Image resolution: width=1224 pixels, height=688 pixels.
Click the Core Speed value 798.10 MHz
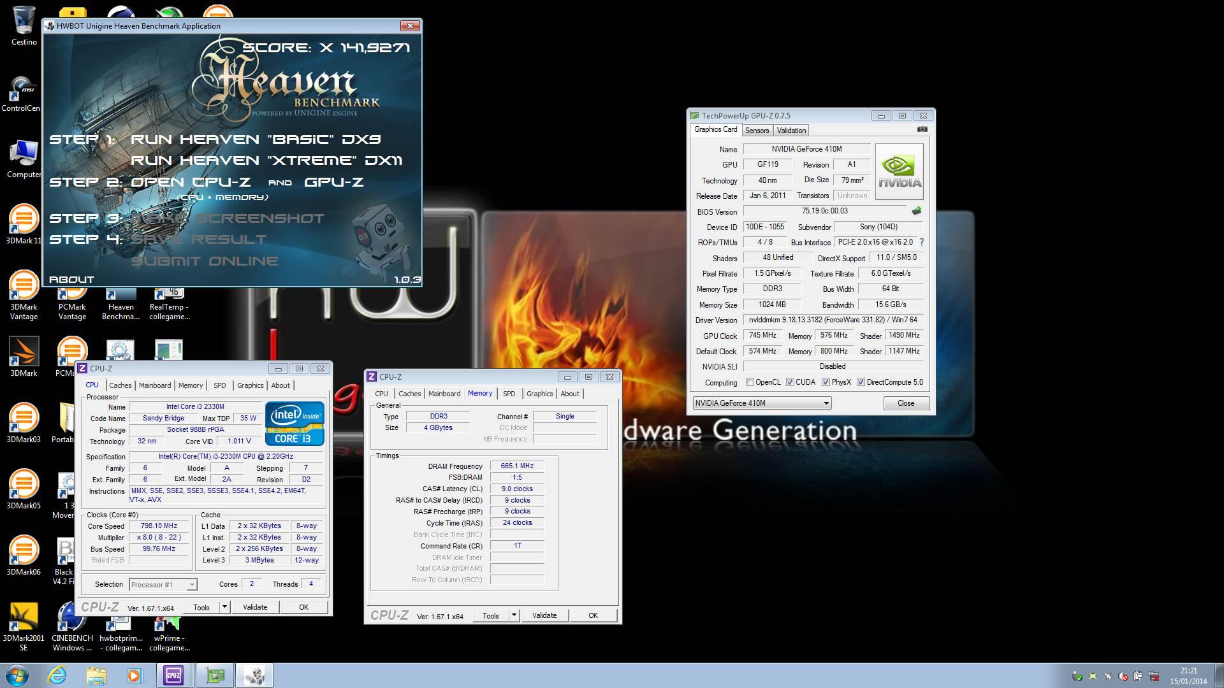tap(159, 526)
